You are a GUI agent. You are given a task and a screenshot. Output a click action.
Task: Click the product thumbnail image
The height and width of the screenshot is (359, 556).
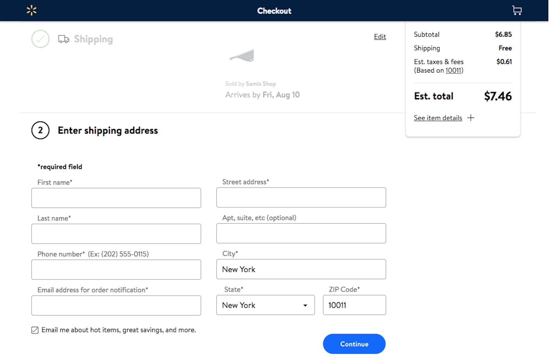242,56
